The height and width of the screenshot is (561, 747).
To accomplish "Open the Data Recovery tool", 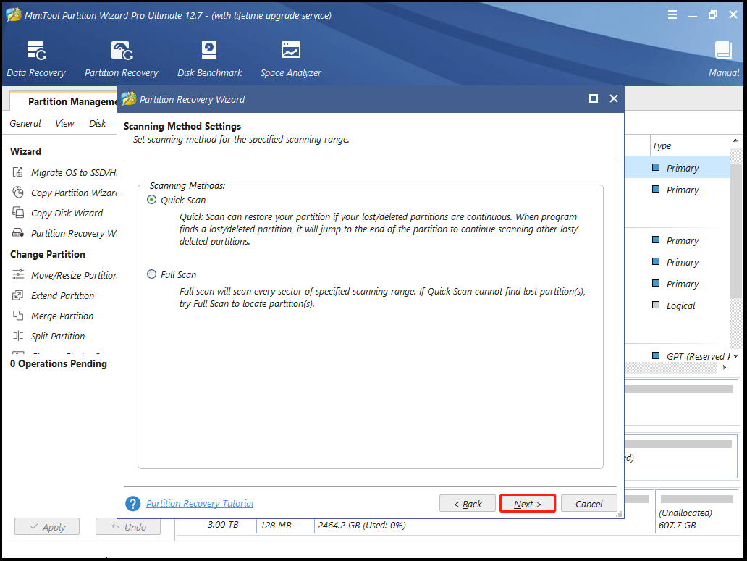I will [x=36, y=59].
